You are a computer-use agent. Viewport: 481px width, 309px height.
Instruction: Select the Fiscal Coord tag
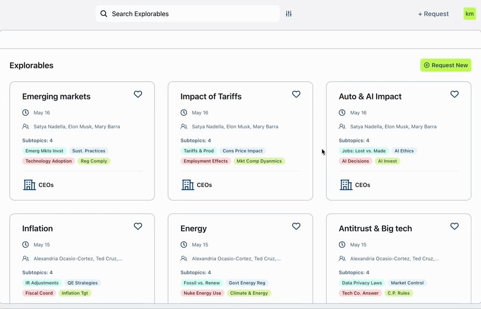pos(39,293)
